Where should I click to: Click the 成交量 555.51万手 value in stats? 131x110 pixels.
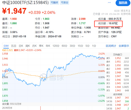pos(115,19)
